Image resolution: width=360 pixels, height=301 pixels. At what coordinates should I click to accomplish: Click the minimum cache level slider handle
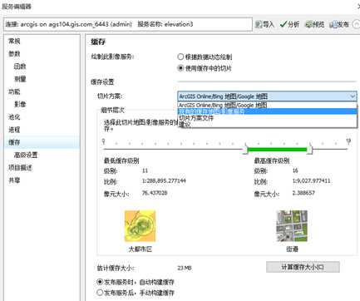[x=245, y=149]
